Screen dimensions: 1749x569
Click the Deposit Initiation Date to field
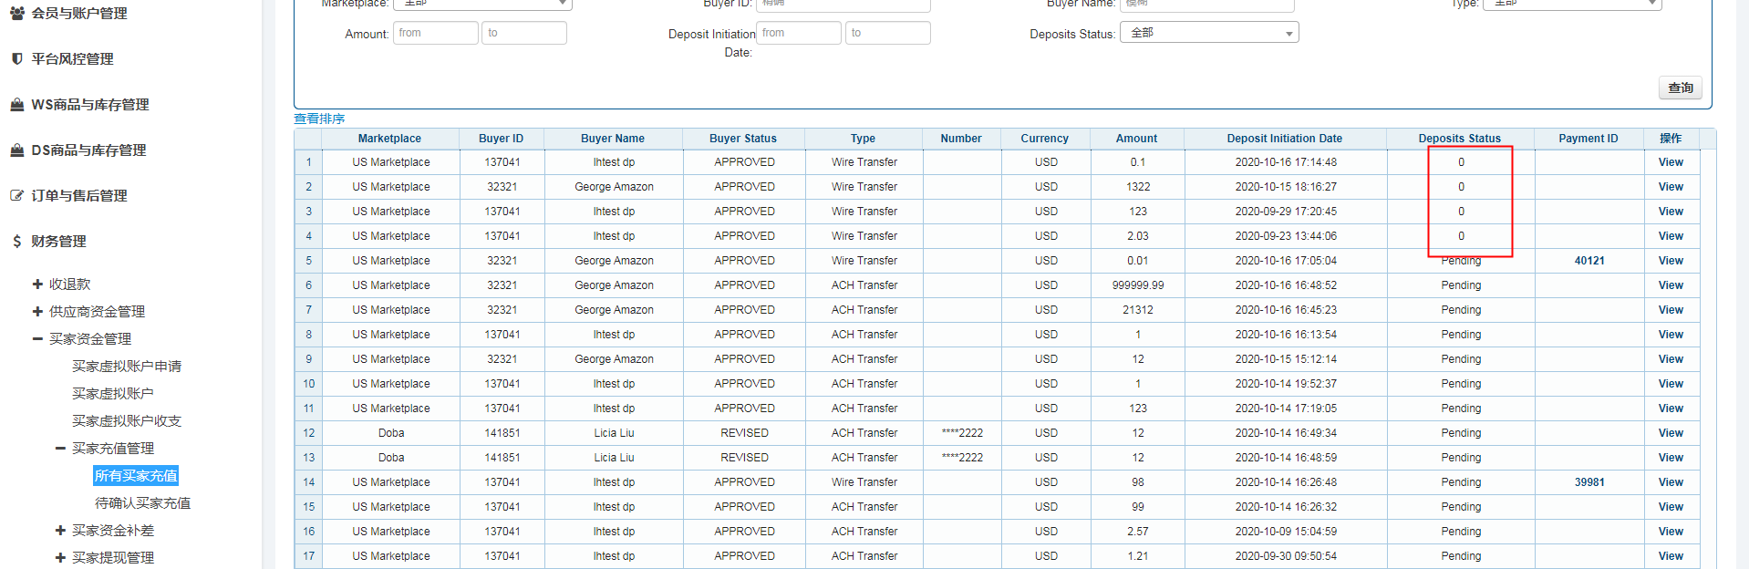[x=886, y=33]
